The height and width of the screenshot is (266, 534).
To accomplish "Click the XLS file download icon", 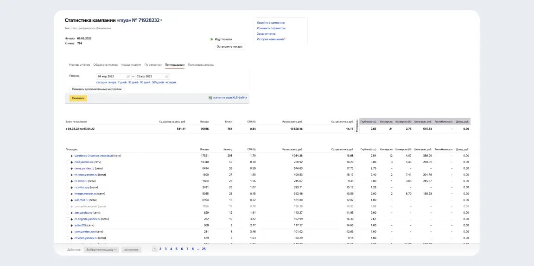I will click(x=210, y=98).
